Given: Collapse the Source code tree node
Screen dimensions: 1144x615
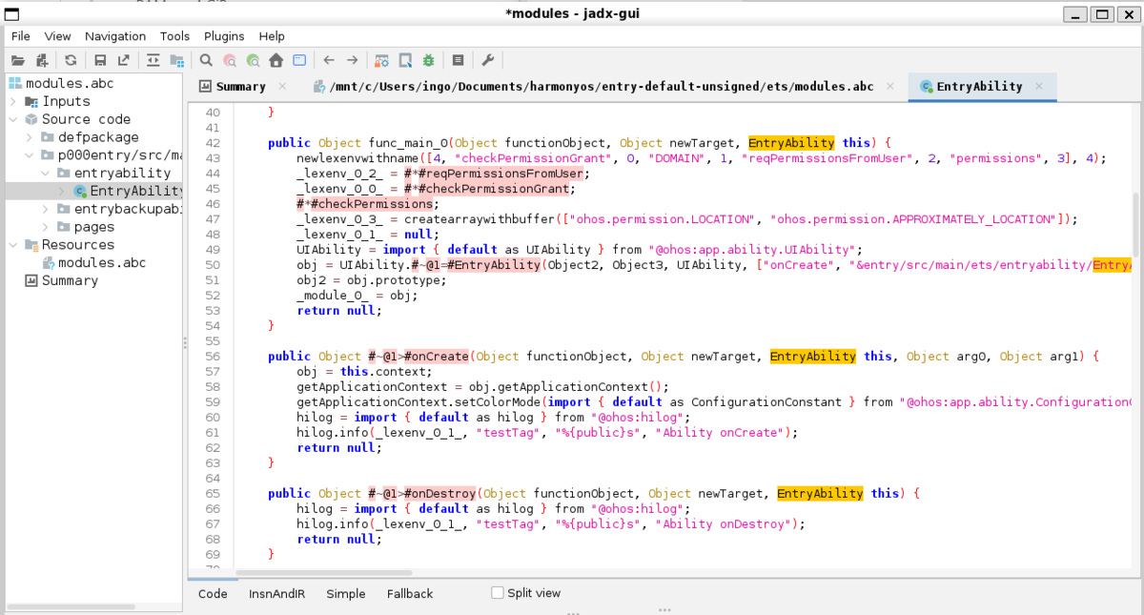Looking at the screenshot, I should tap(13, 119).
